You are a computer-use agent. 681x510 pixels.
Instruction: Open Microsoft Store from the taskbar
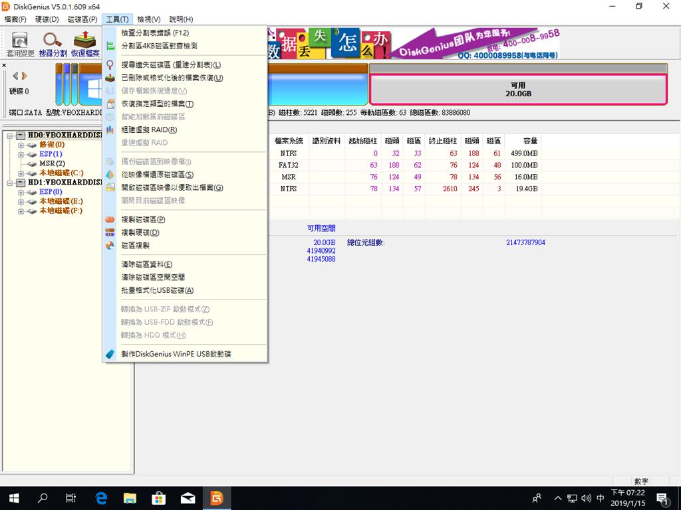tap(158, 498)
